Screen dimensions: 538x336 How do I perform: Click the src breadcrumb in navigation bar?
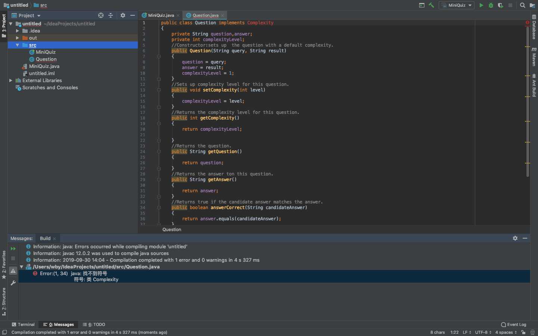point(40,5)
